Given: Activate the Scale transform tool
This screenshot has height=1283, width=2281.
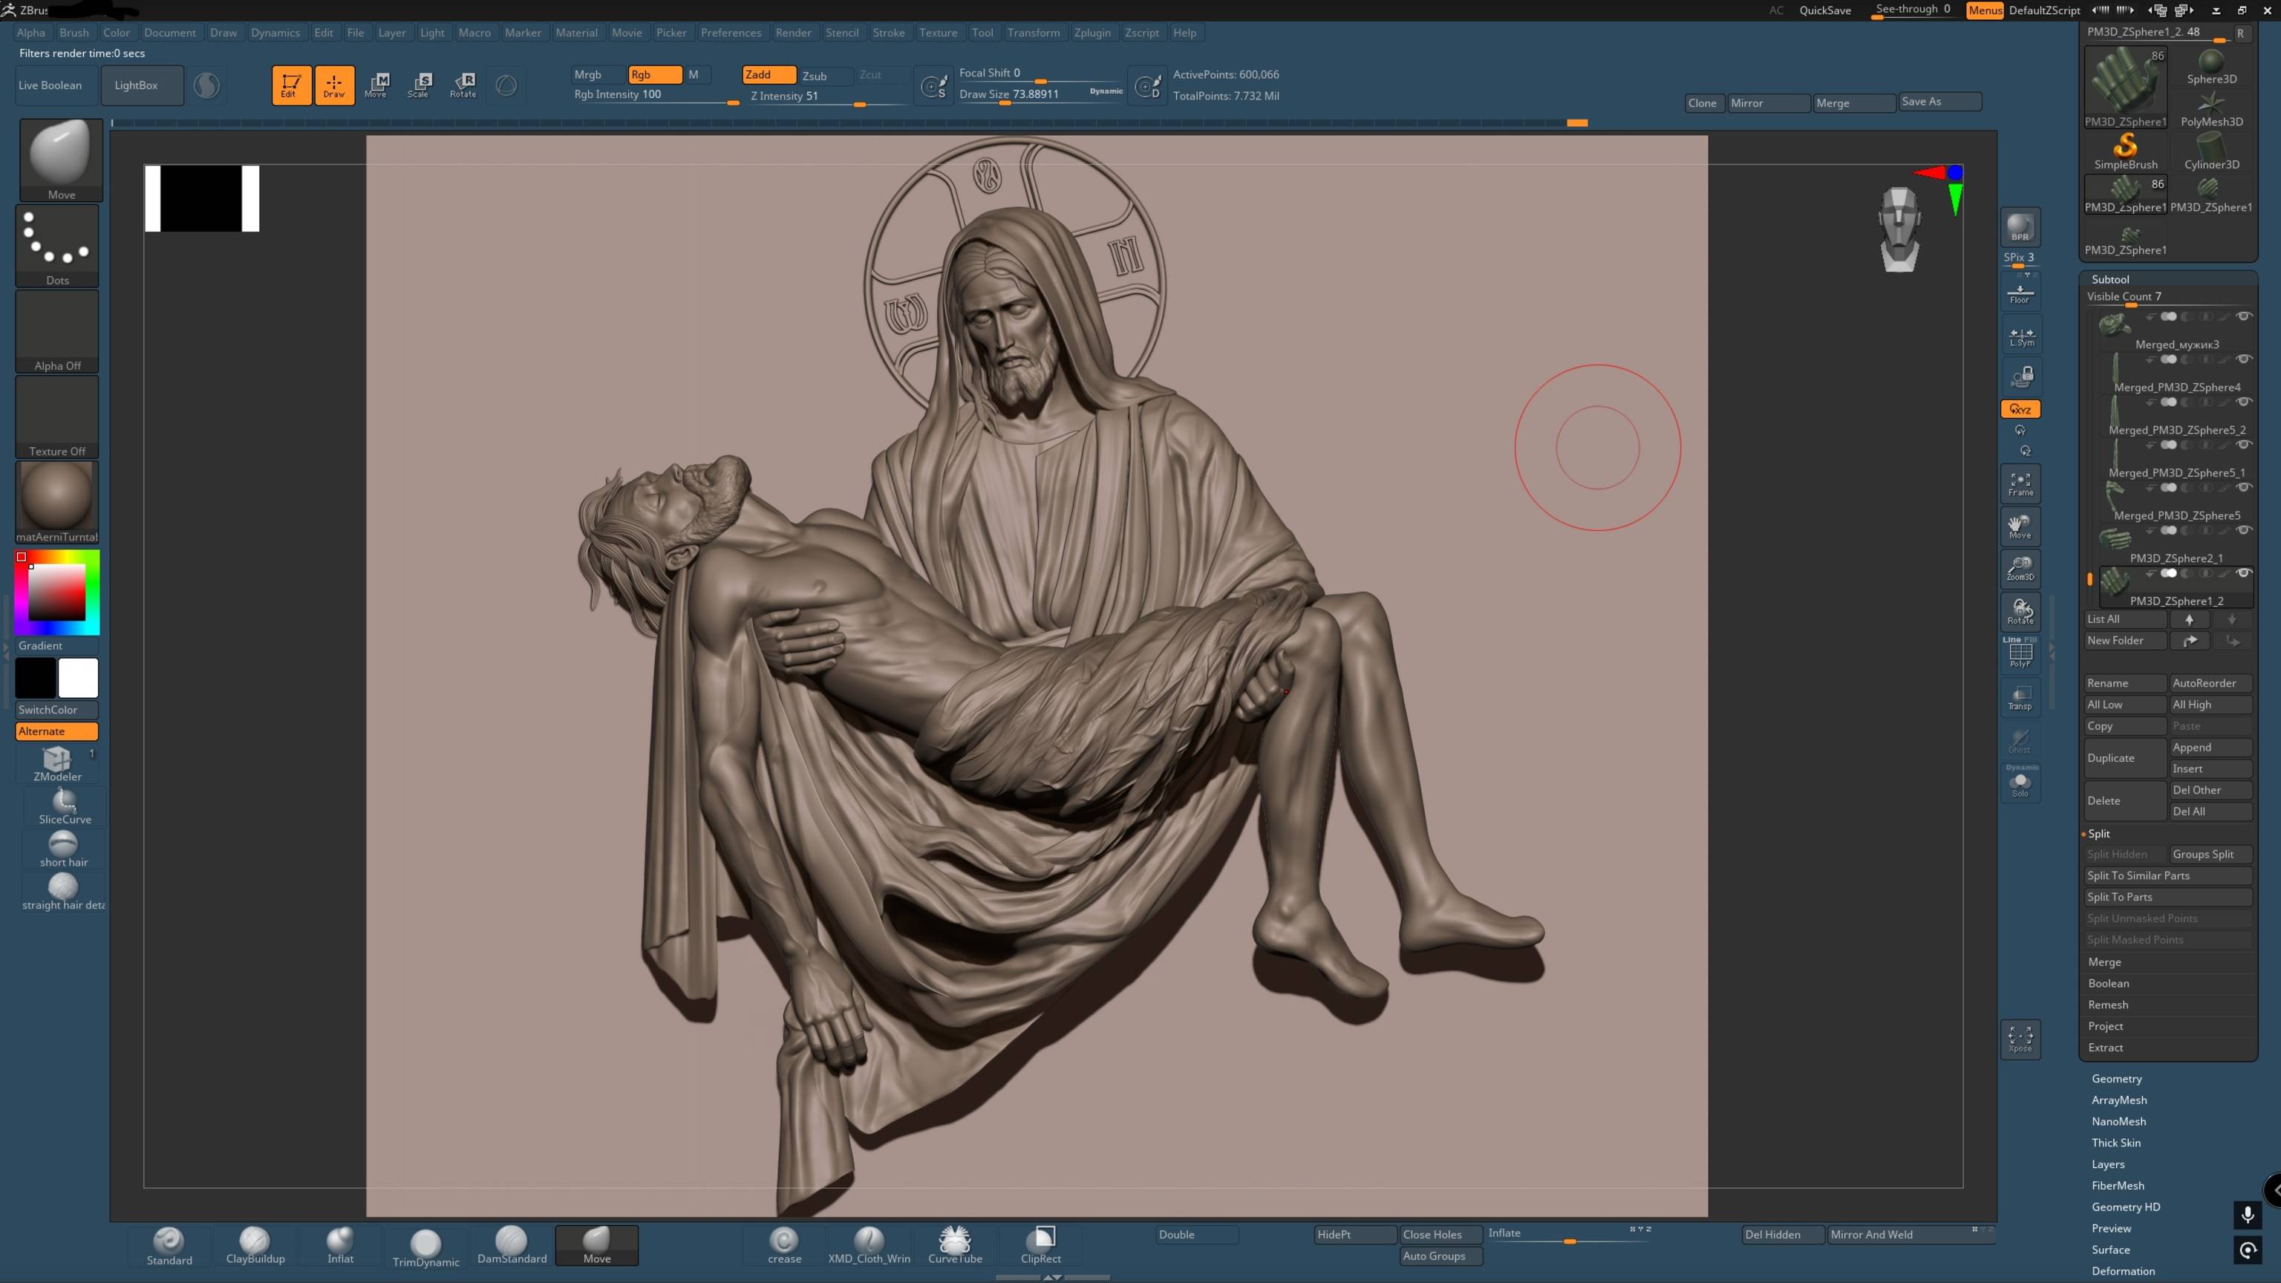Looking at the screenshot, I should pyautogui.click(x=419, y=85).
